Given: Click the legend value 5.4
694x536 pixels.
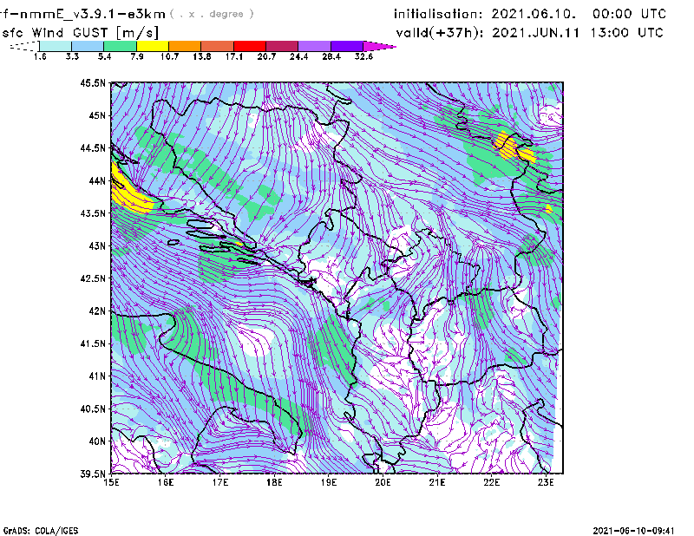Looking at the screenshot, I should pyautogui.click(x=104, y=56).
